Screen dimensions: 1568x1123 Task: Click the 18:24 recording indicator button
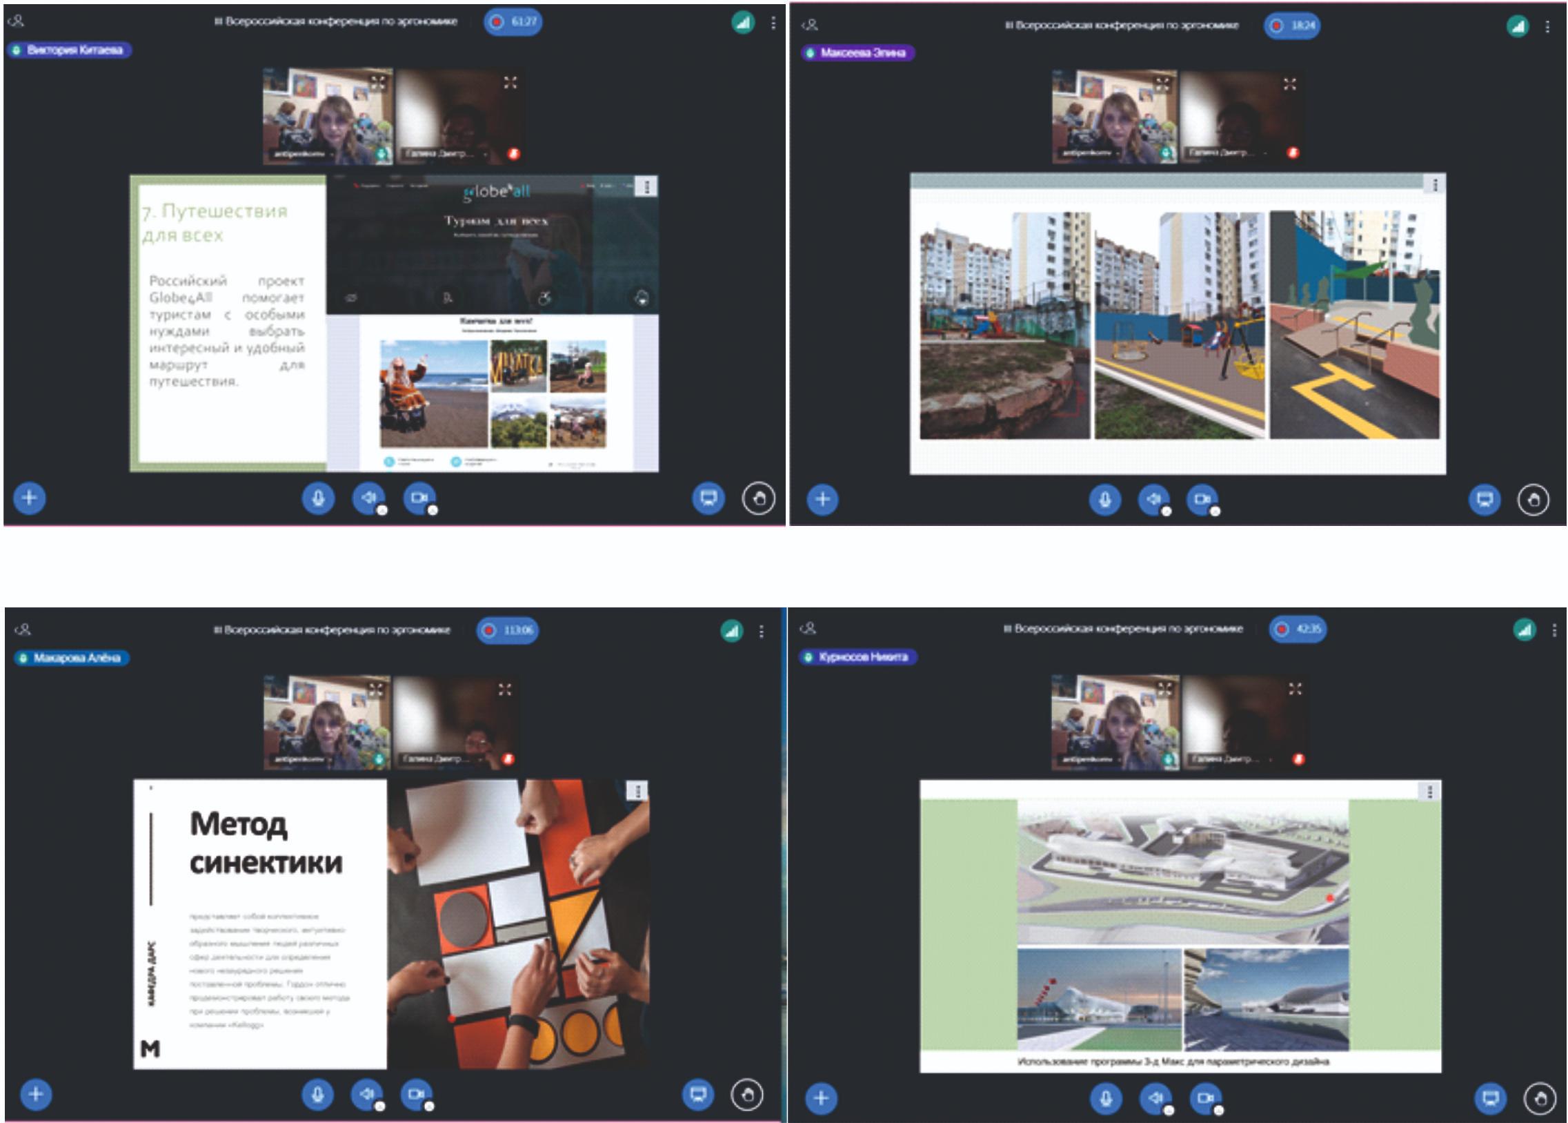tap(1291, 26)
